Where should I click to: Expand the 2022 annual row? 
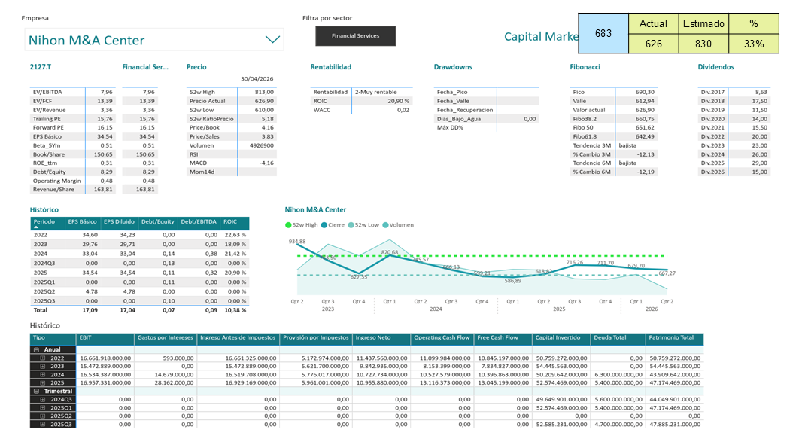tap(43, 358)
